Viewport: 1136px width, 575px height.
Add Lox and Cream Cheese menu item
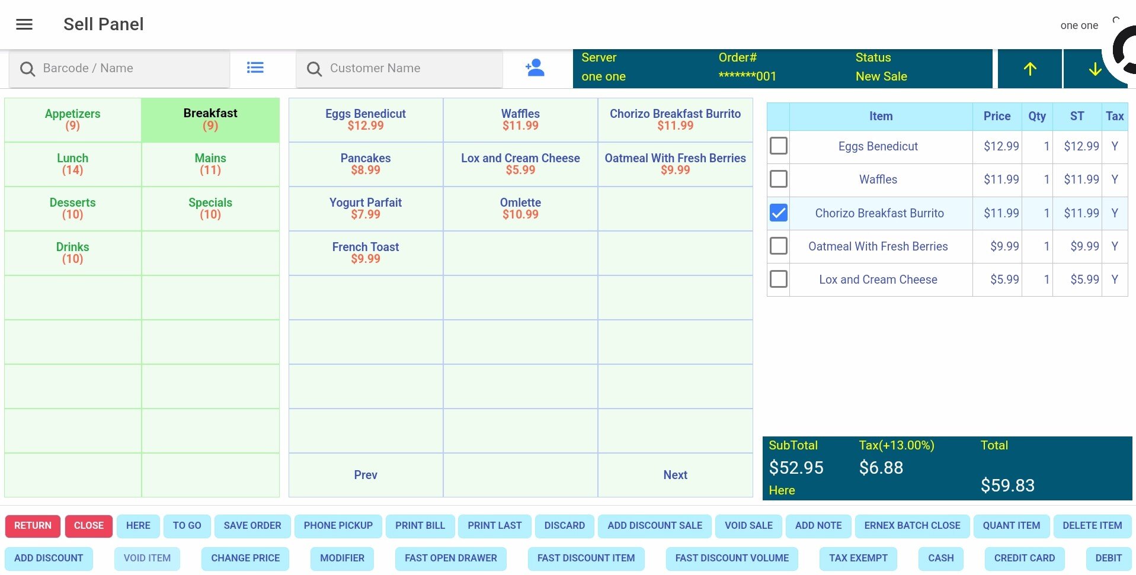520,164
